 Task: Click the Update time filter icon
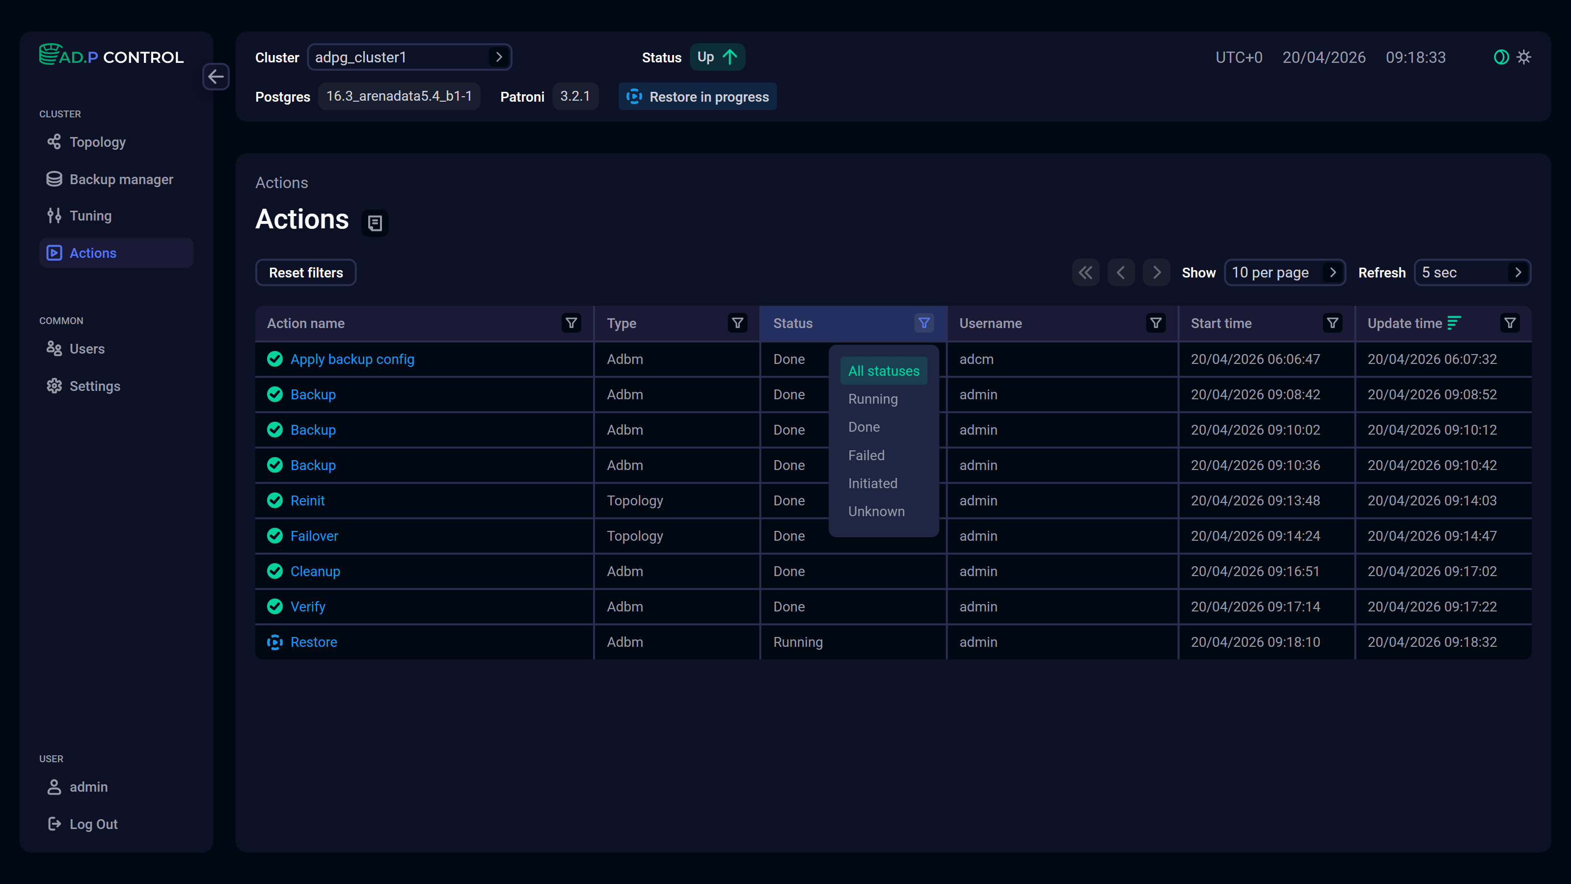[1510, 323]
